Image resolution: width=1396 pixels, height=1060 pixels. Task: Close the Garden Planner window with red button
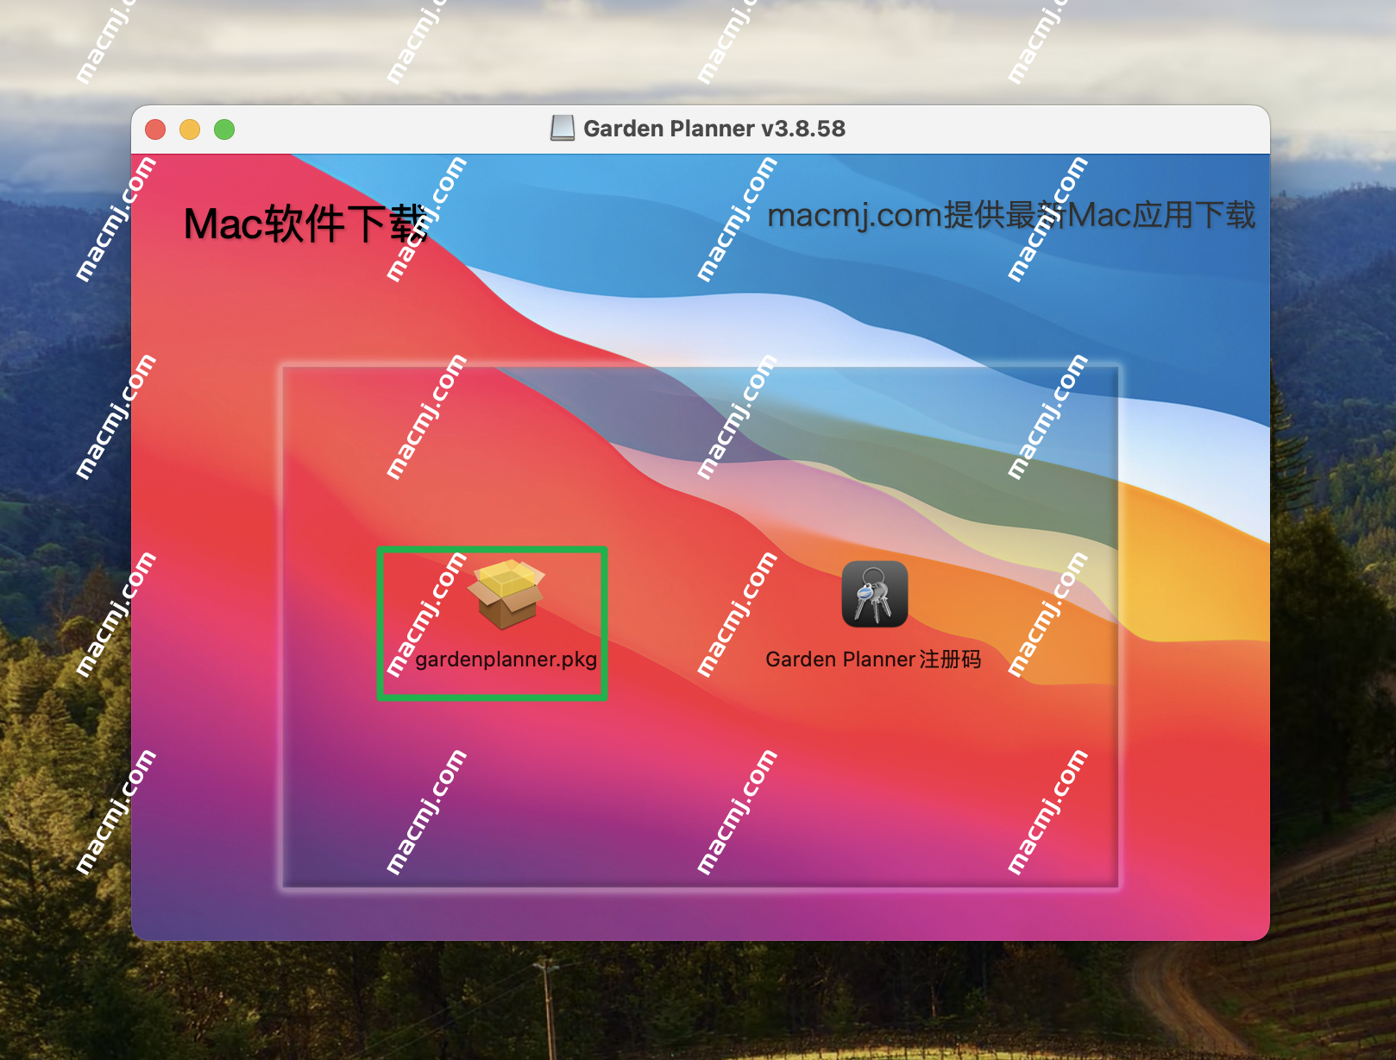pos(155,129)
